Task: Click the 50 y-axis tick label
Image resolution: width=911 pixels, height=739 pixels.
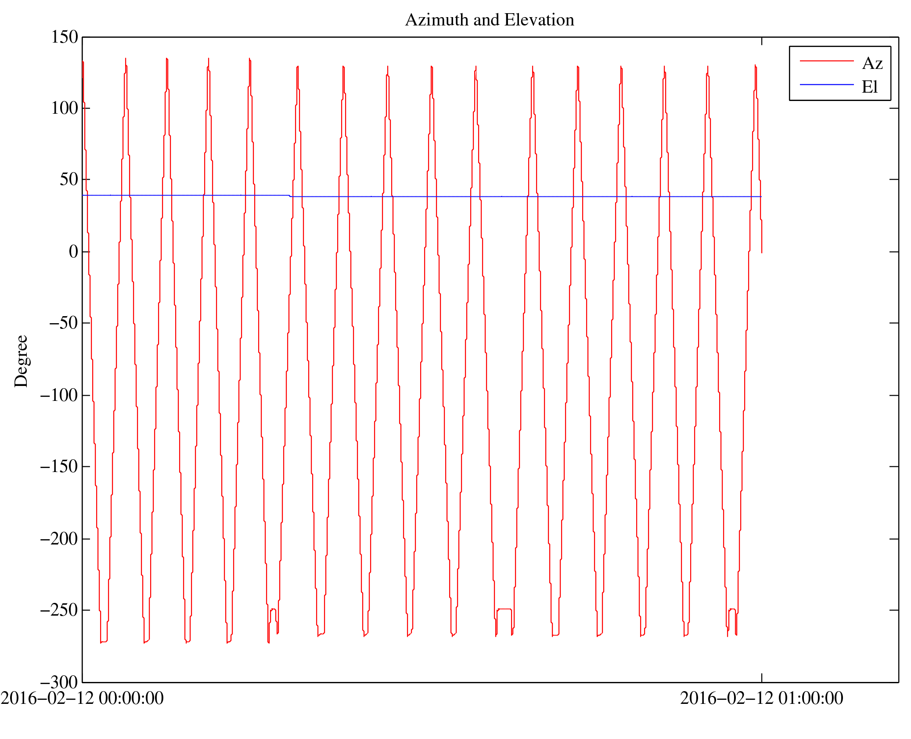Action: click(x=69, y=180)
